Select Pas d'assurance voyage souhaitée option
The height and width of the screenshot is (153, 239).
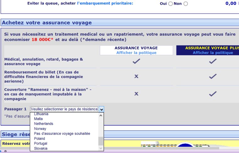pos(62,134)
